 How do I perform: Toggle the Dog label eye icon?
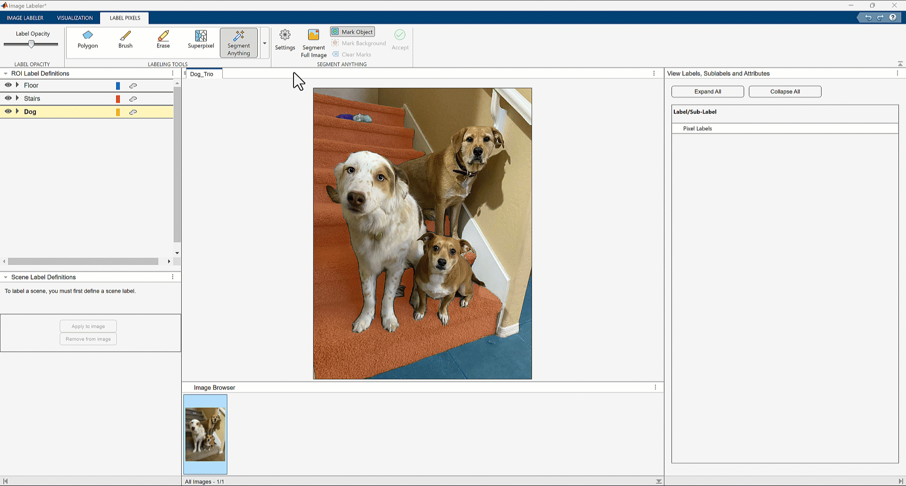[8, 112]
